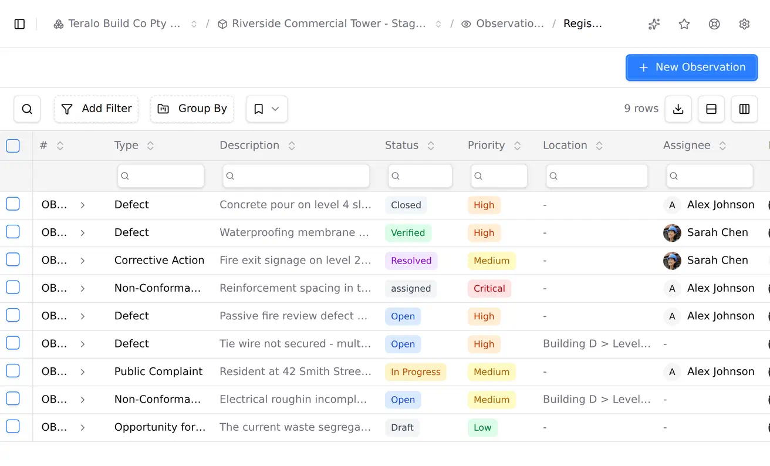Click the Critical priority badge

click(x=489, y=289)
